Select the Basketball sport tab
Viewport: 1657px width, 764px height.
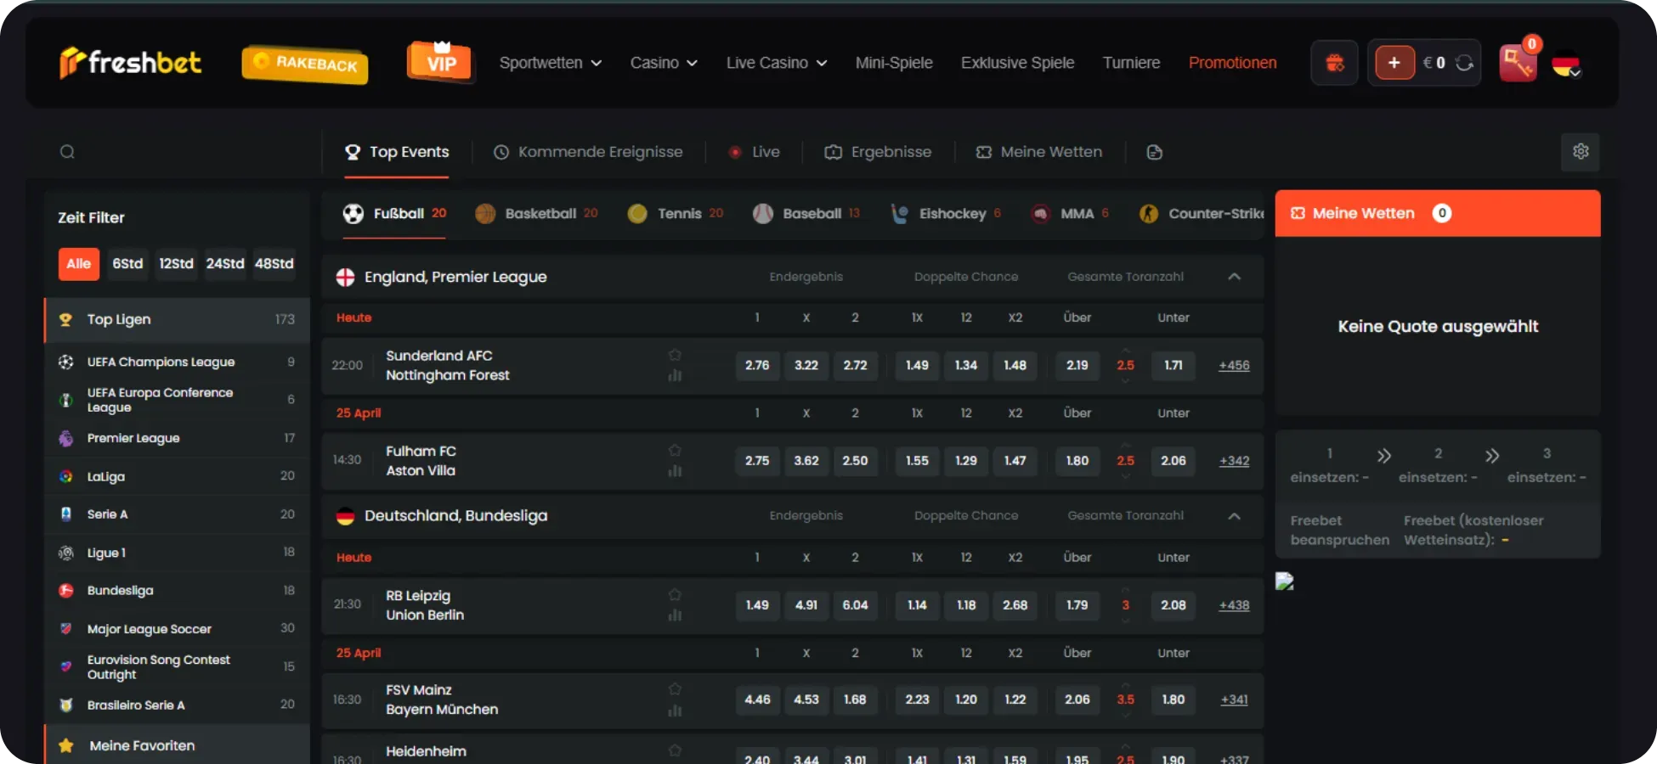click(x=536, y=214)
